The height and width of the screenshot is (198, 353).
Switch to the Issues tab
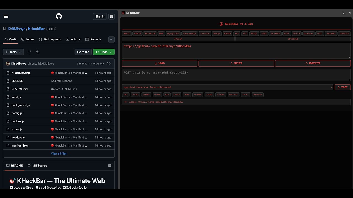click(28, 39)
